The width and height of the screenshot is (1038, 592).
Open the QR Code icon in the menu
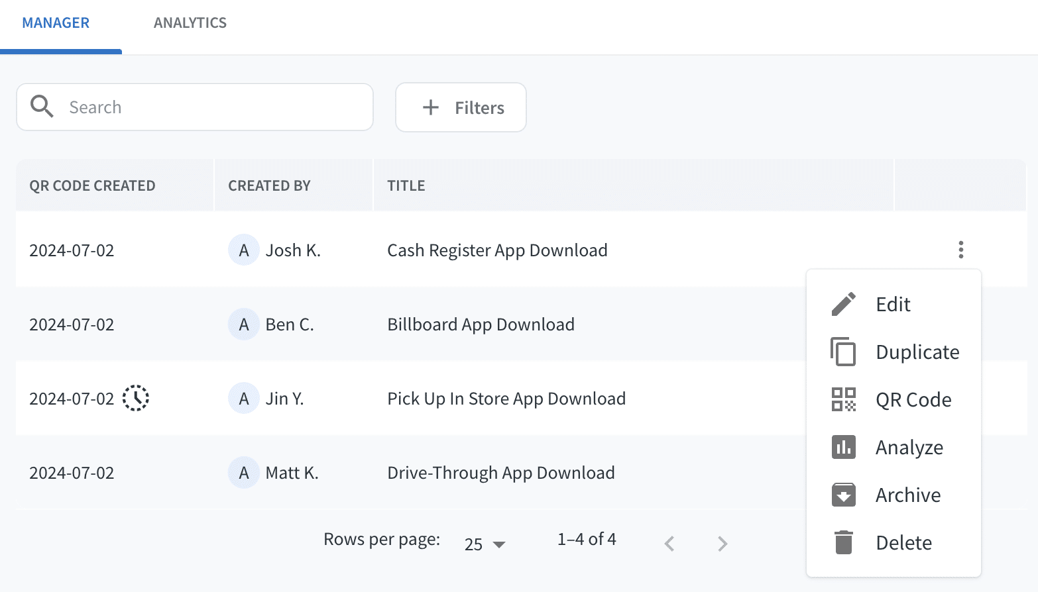click(843, 399)
